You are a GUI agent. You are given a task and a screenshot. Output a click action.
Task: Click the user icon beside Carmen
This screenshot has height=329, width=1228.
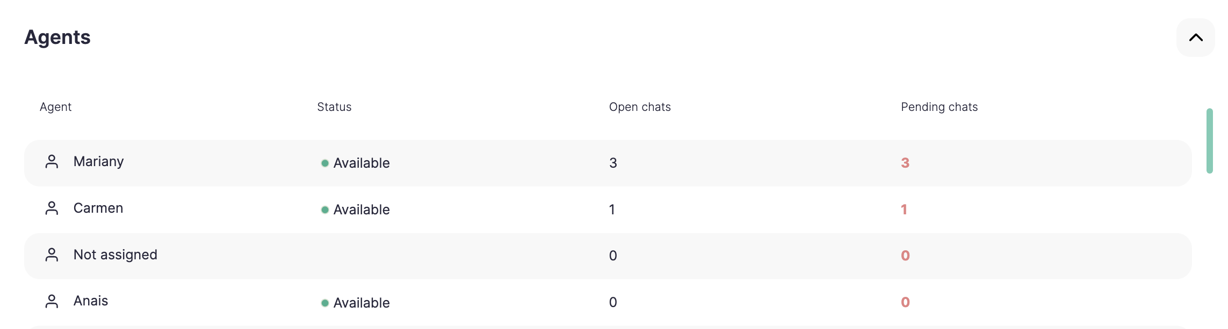point(52,208)
